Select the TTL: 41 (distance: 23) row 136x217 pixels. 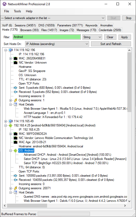pyautogui.click(x=32, y=79)
